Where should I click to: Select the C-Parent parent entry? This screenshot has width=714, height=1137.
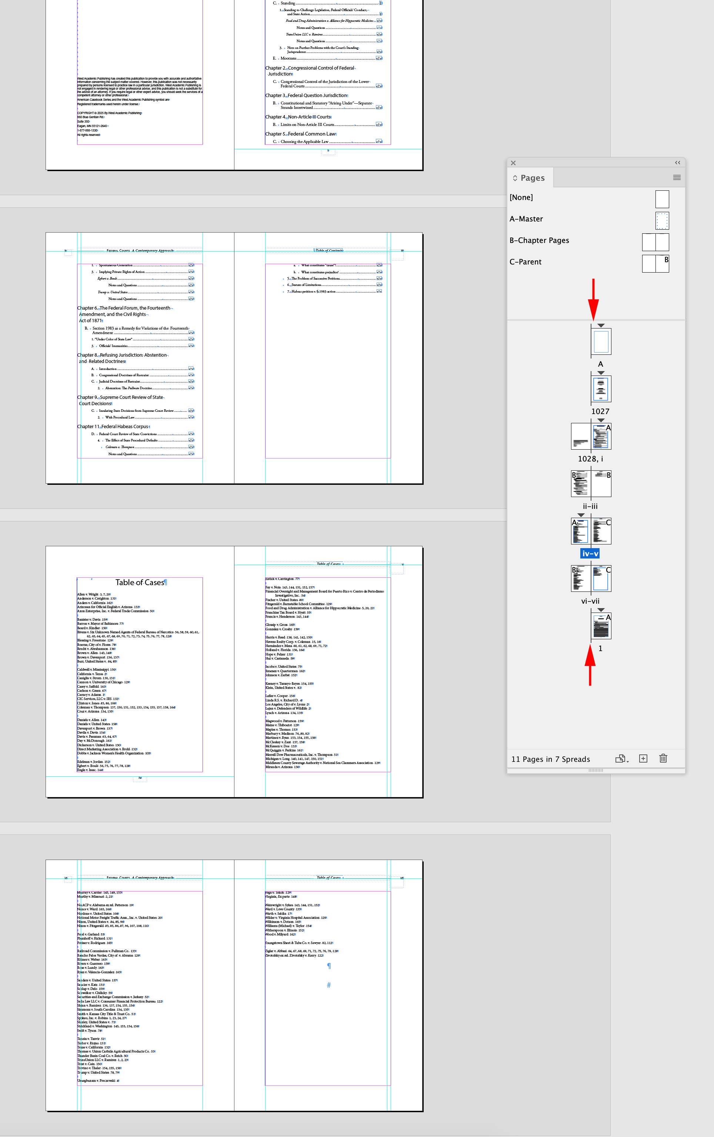tap(526, 261)
